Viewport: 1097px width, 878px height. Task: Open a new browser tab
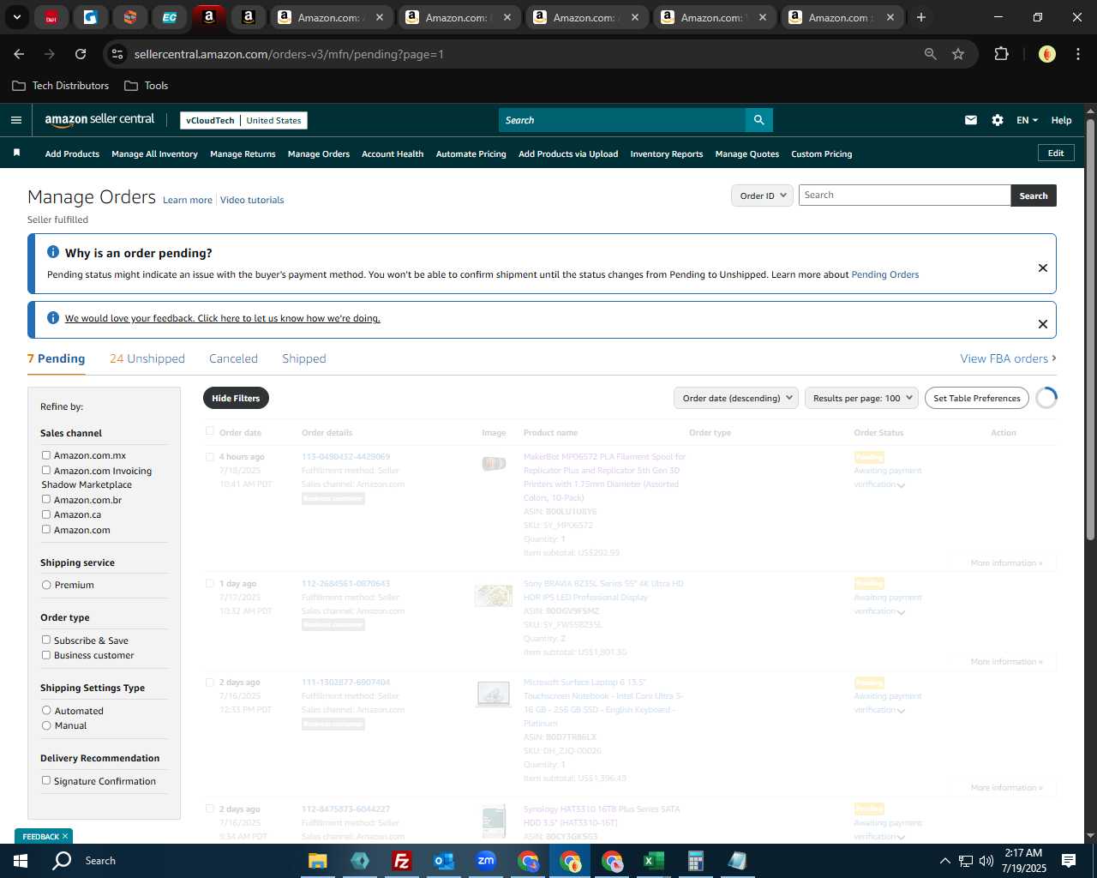pyautogui.click(x=921, y=17)
